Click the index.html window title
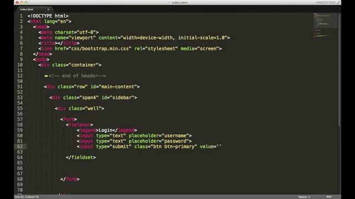 tap(179, 2)
